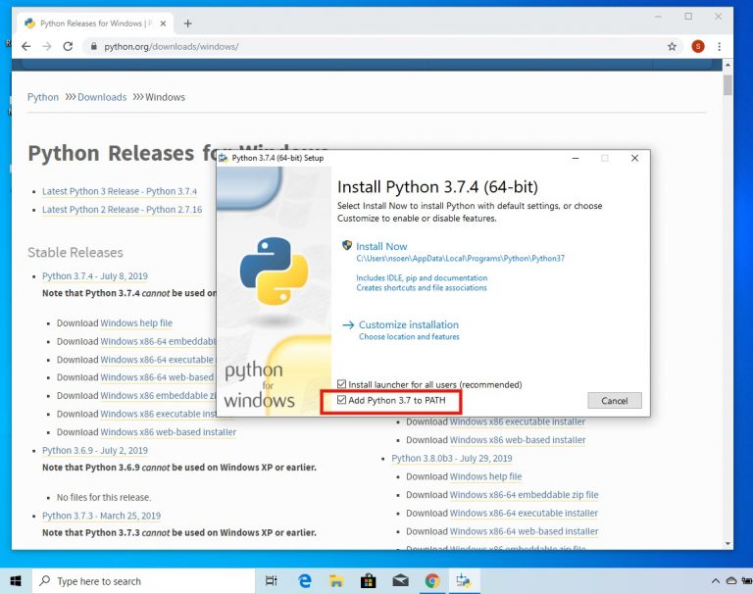Reload the page with the refresh icon

[x=68, y=46]
